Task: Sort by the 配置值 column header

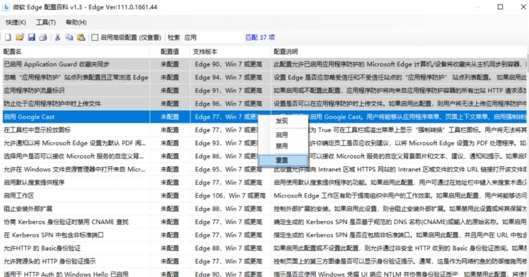Action: coord(170,52)
